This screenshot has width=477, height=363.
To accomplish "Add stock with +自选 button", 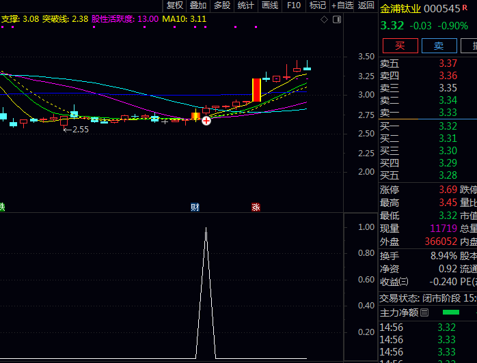I will 342,5.
